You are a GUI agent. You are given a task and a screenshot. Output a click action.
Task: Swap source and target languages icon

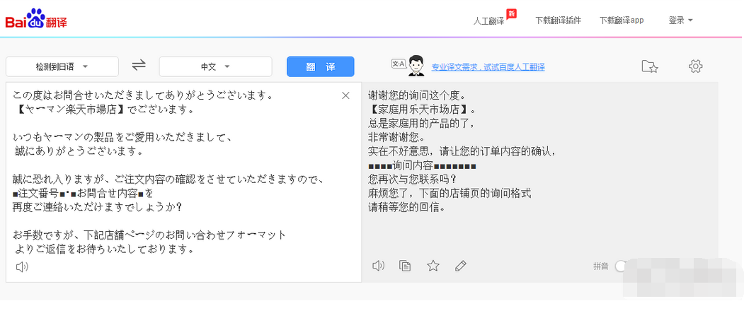(139, 65)
